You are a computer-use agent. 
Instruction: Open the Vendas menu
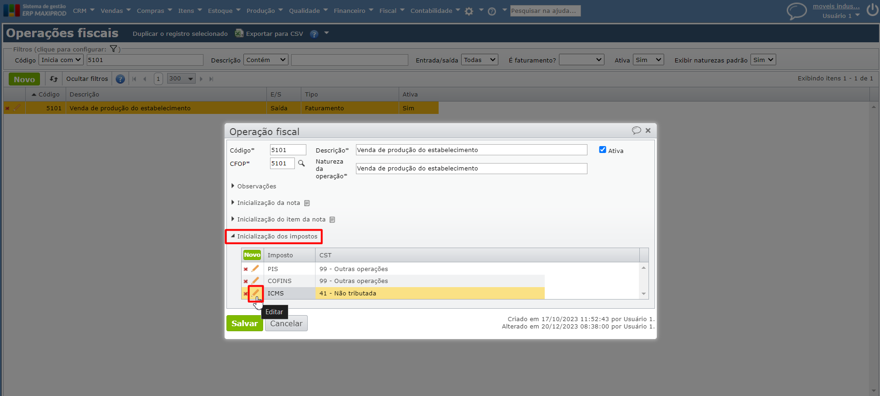(x=116, y=11)
